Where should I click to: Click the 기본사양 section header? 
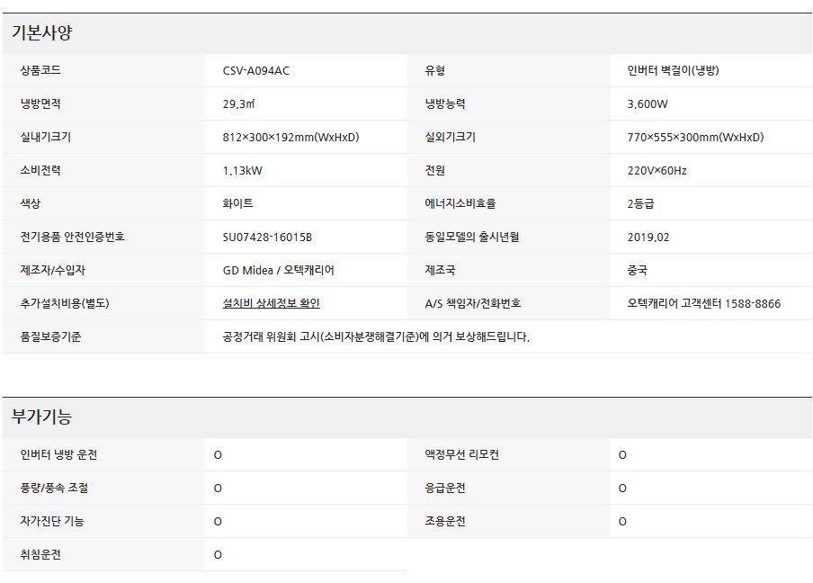click(x=41, y=33)
